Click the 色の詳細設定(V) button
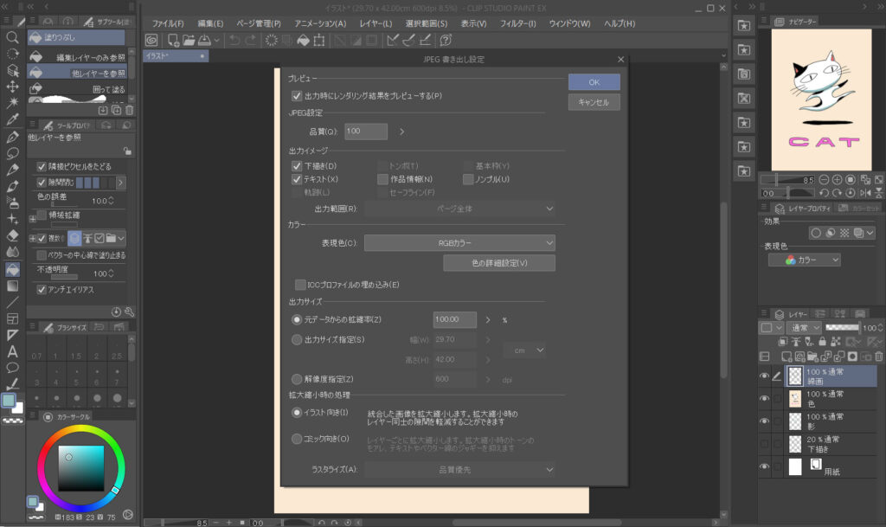Image resolution: width=886 pixels, height=527 pixels. (499, 262)
